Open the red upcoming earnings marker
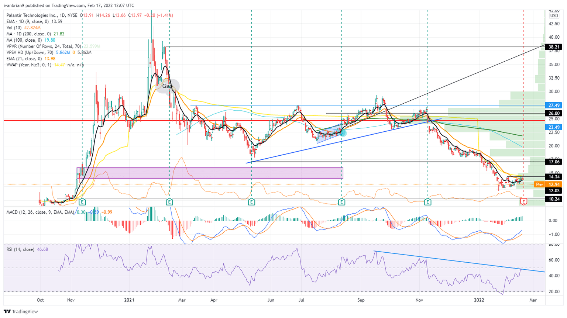This screenshot has width=567, height=318. point(524,202)
